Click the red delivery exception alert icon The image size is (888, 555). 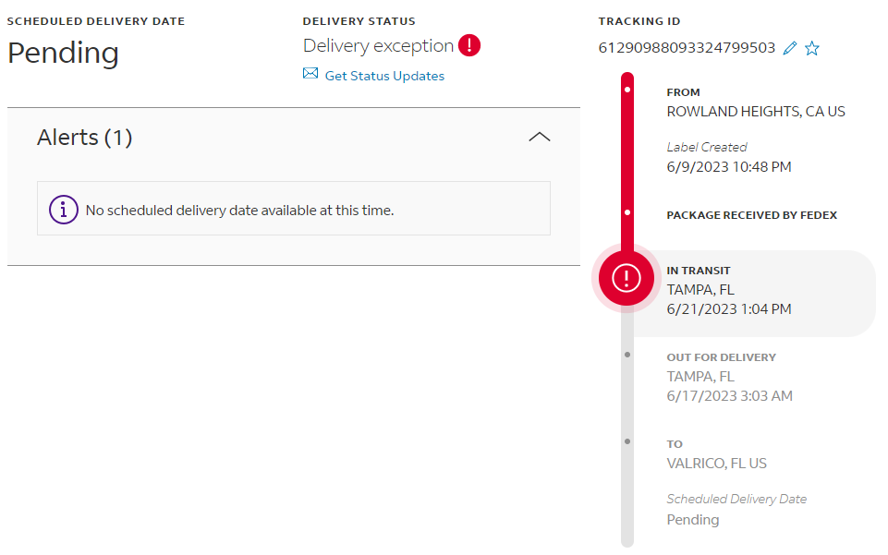pyautogui.click(x=469, y=45)
